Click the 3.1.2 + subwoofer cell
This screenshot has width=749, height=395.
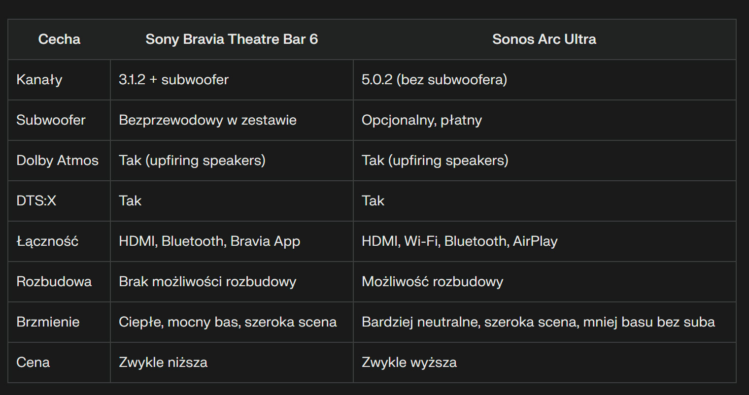(232, 80)
